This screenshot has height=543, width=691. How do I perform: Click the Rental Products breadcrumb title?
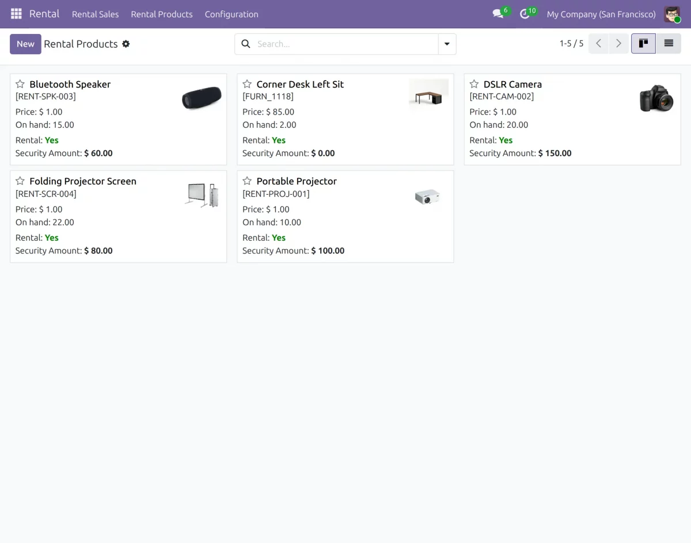coord(81,44)
